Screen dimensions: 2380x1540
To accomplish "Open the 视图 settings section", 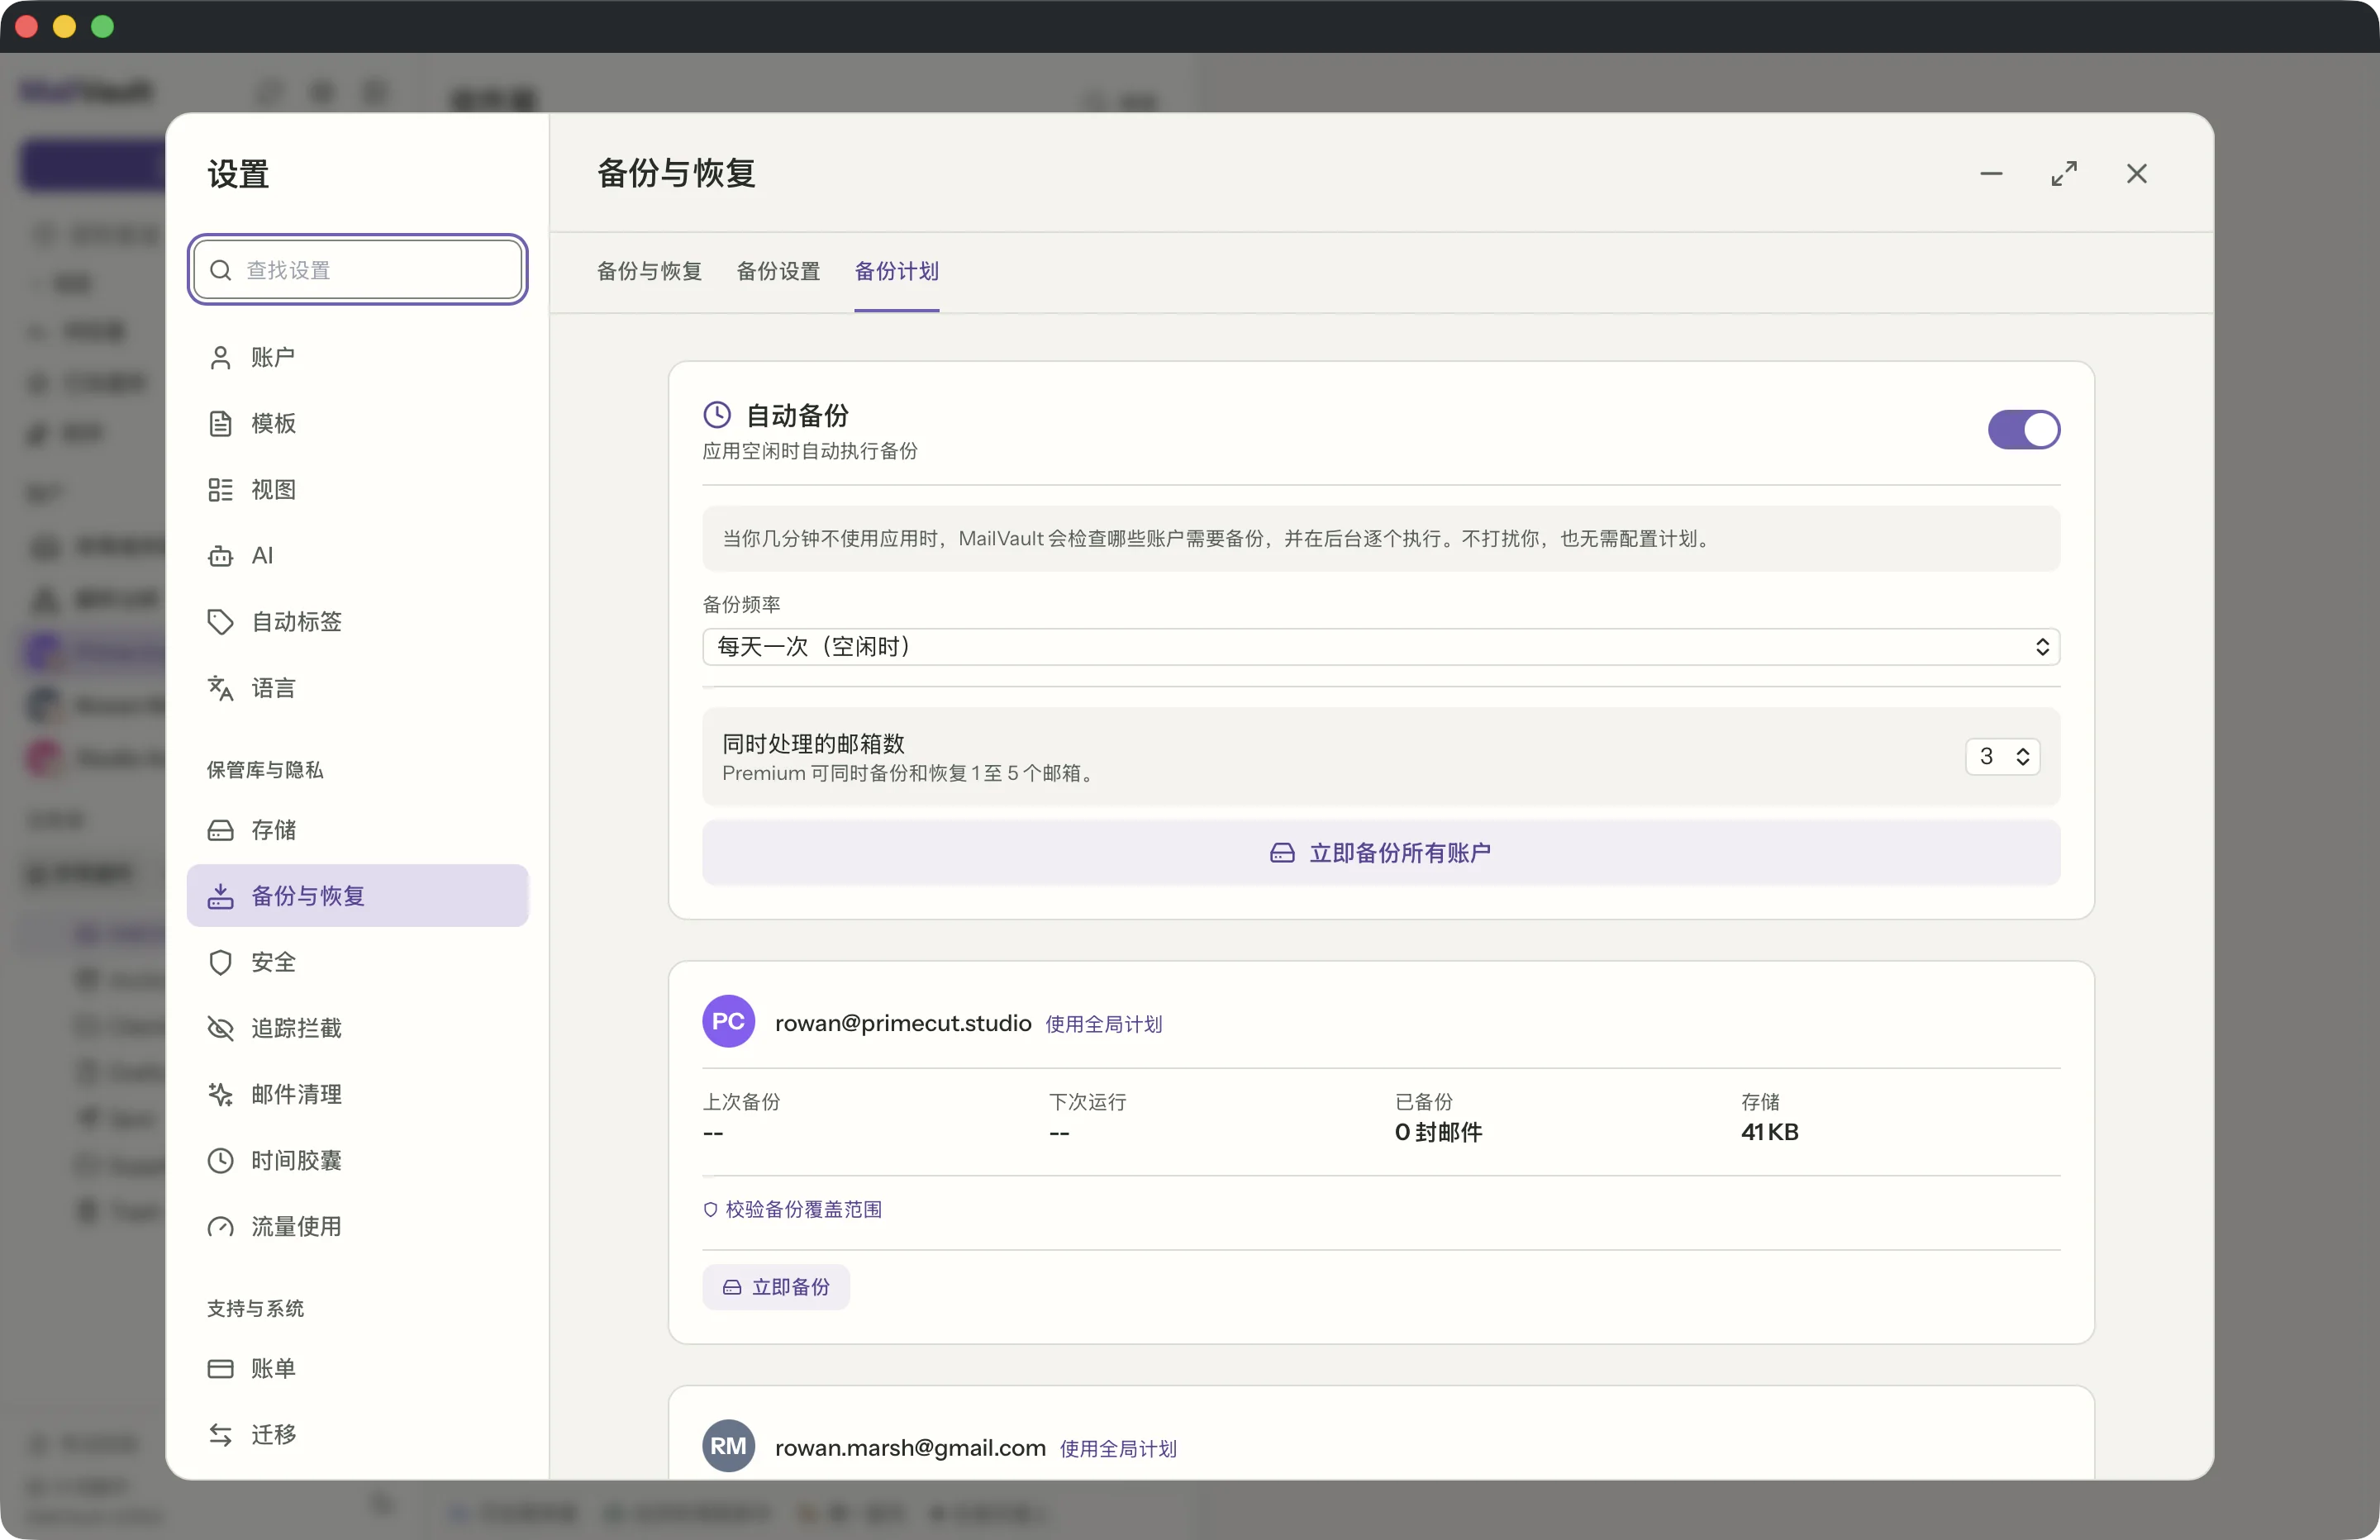I will (357, 489).
